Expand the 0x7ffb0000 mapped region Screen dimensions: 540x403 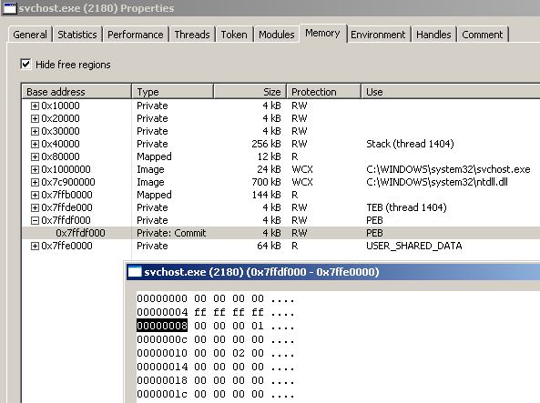35,195
